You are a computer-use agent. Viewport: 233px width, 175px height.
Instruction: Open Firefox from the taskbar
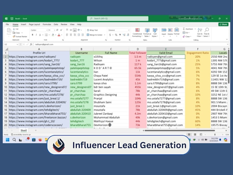click(x=40, y=140)
